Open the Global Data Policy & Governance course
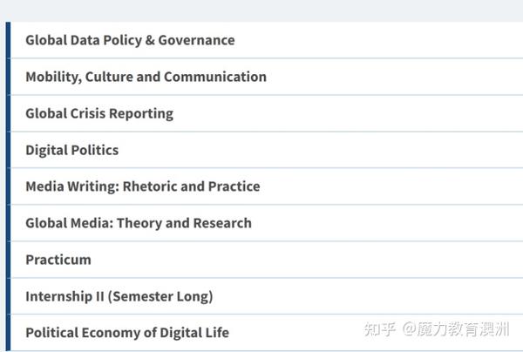Image resolution: width=523 pixels, height=352 pixels. coord(130,40)
